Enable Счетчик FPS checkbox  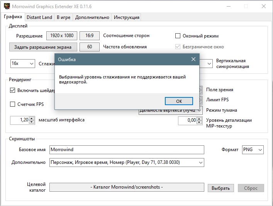tap(12, 104)
